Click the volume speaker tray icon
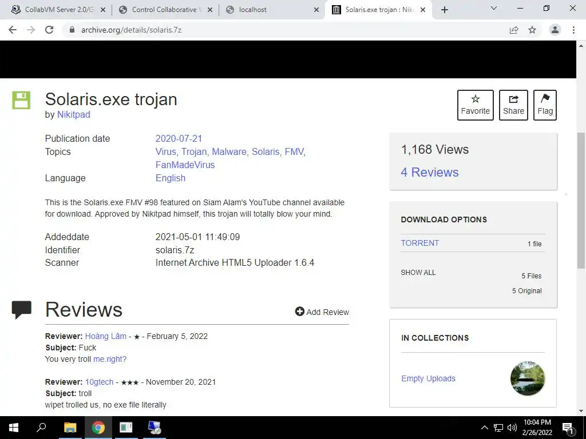Screen dimensions: 586x439 [x=512, y=428]
